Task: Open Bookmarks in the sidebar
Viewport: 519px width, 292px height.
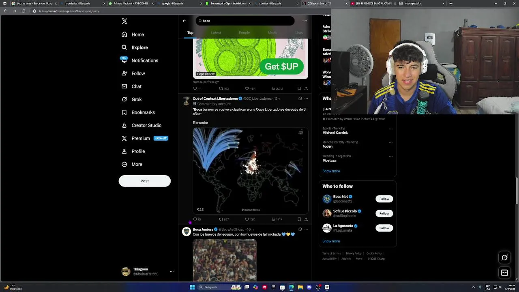Action: 138,112
